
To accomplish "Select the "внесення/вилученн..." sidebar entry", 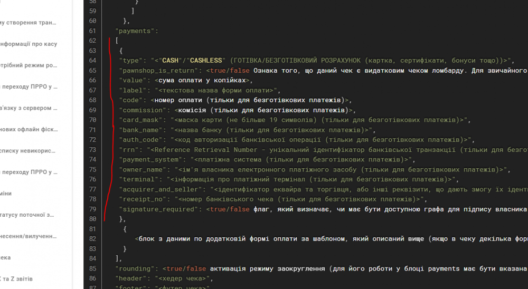I will [x=29, y=236].
